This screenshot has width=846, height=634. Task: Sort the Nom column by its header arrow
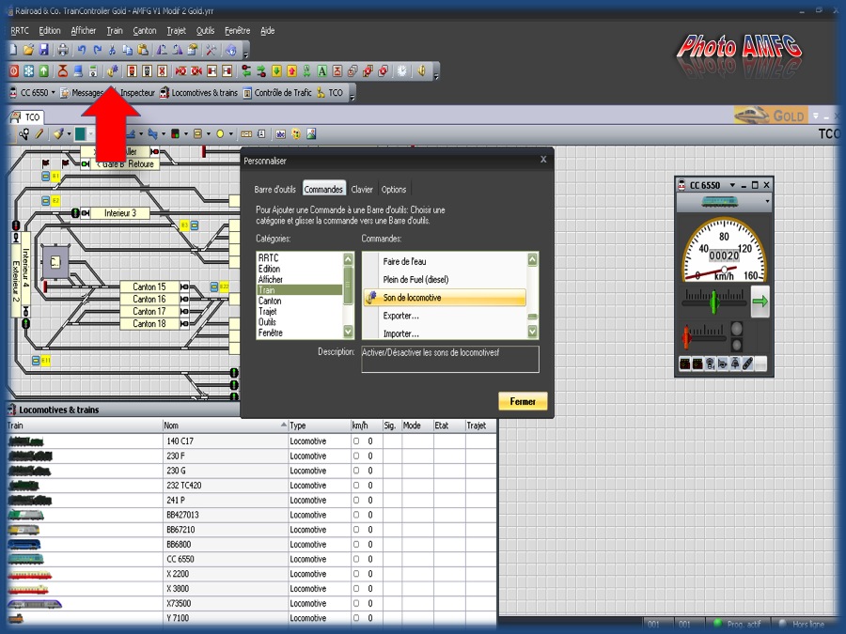tap(283, 425)
